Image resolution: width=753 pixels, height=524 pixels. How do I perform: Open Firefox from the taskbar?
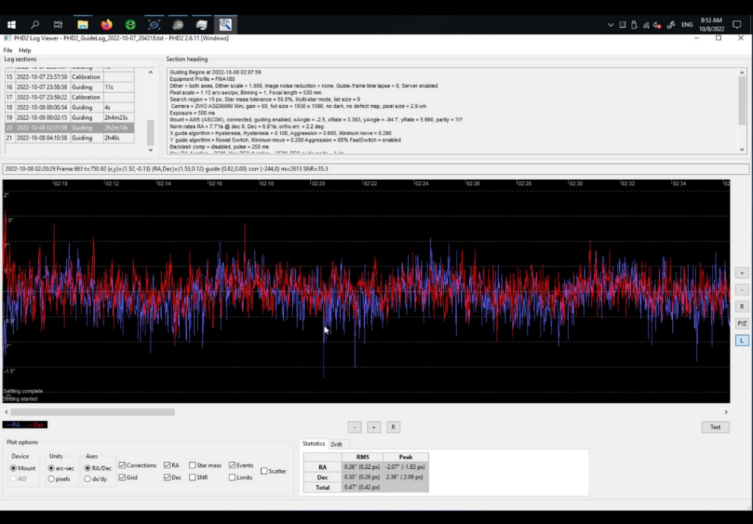tap(107, 24)
